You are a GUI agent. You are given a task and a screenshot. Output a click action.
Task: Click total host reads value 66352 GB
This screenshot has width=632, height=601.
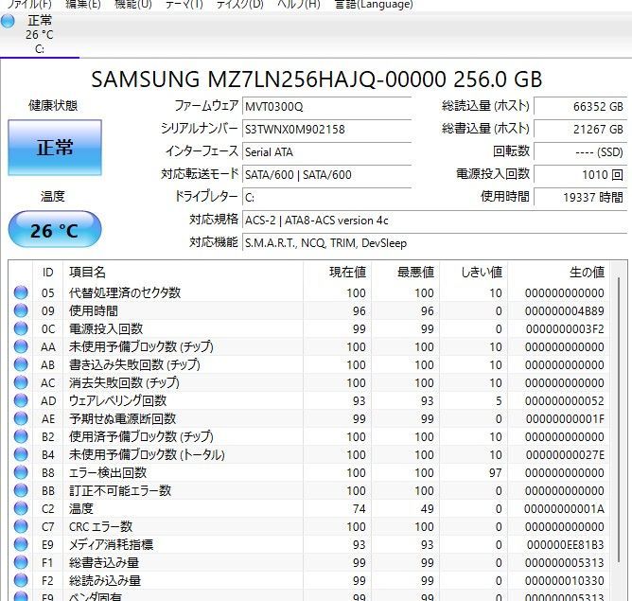(x=580, y=107)
